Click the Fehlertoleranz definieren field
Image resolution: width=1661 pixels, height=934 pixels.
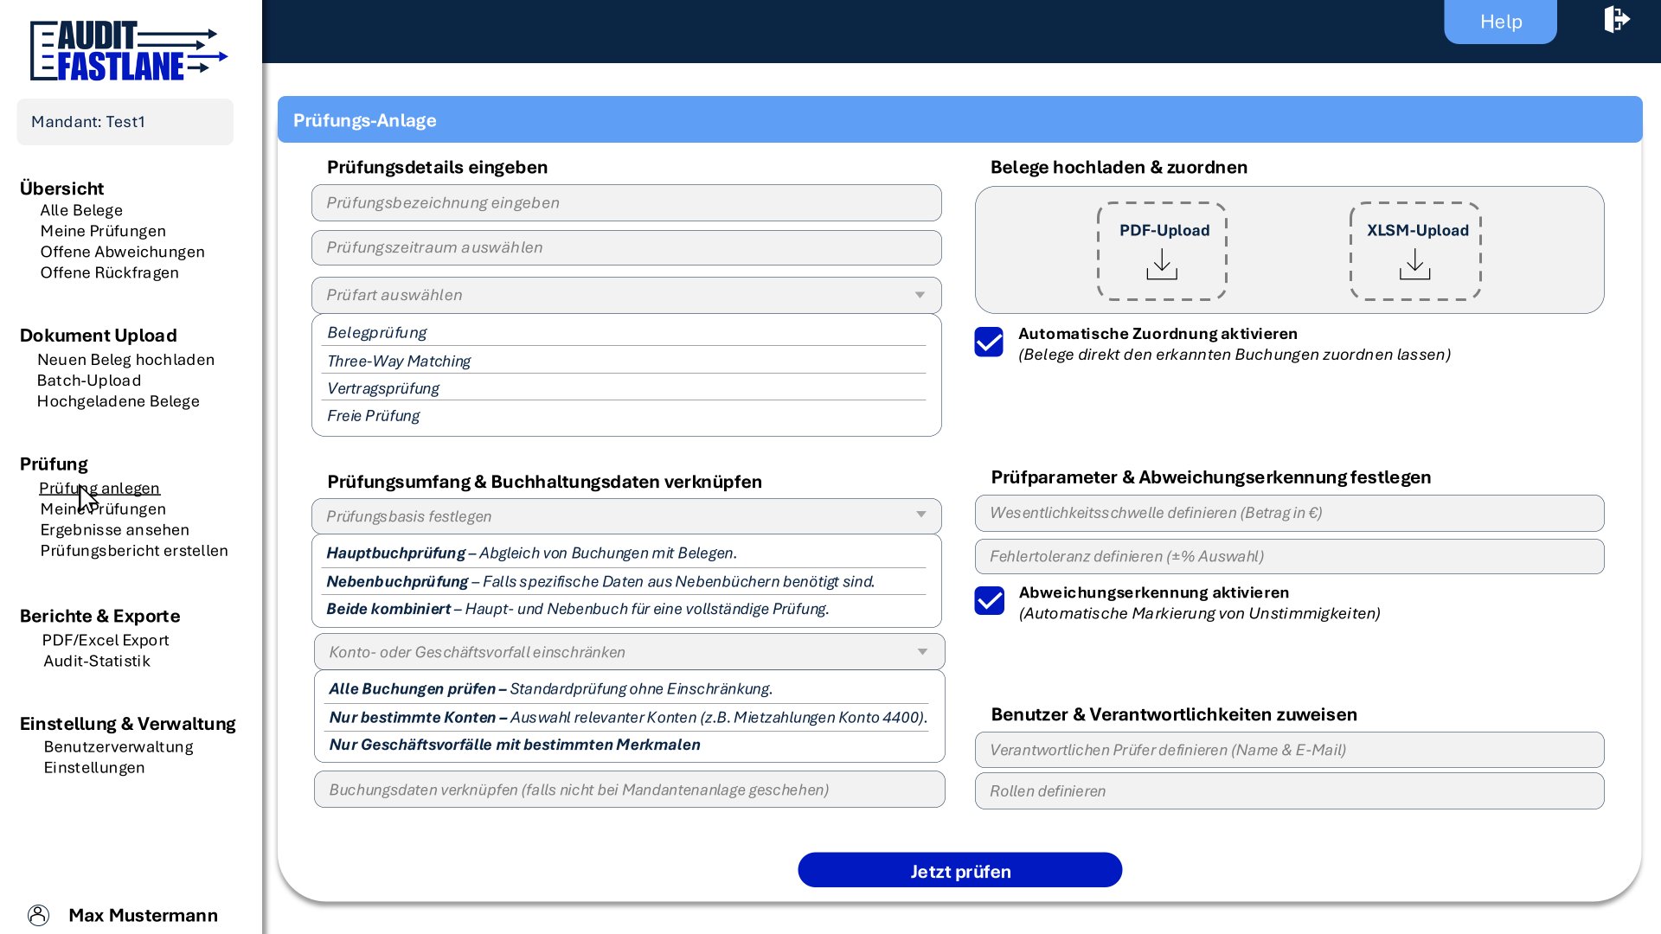[1289, 556]
